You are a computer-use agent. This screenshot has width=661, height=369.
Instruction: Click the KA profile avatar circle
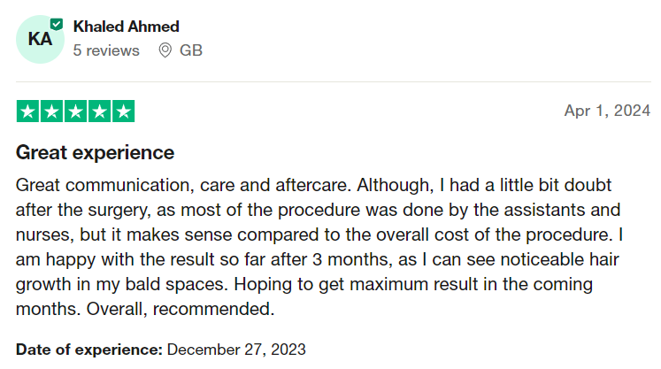click(40, 39)
